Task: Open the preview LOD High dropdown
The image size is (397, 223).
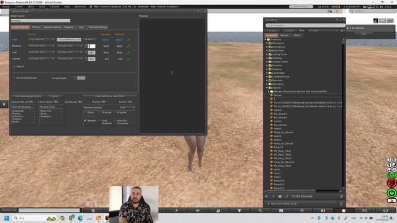Action: coord(127,107)
